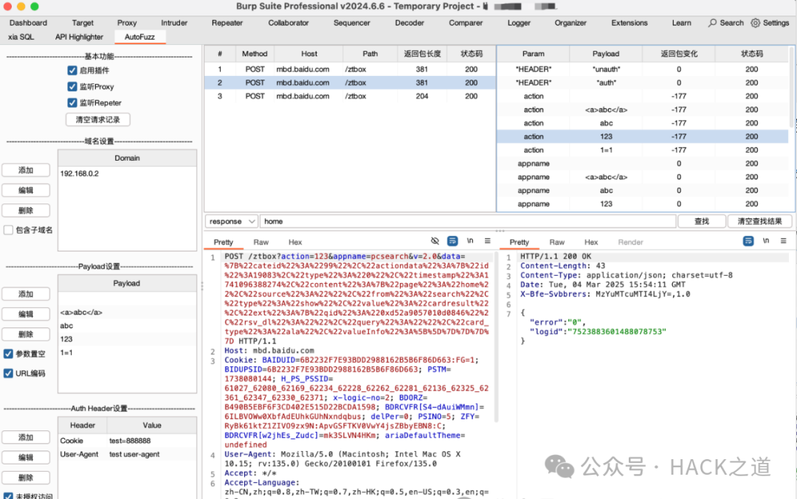Toggle the \n newline icon in response editor
Image resolution: width=797 pixels, height=499 pixels.
tap(766, 241)
